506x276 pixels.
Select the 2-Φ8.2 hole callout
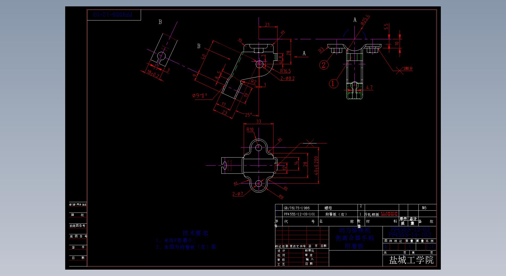coord(287,78)
